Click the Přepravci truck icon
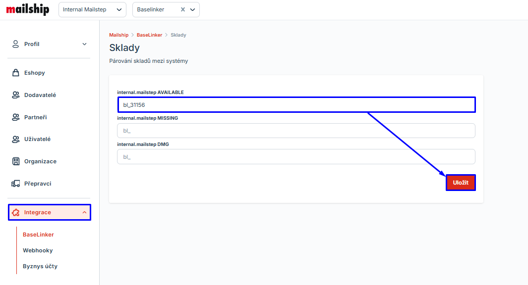 pyautogui.click(x=15, y=184)
